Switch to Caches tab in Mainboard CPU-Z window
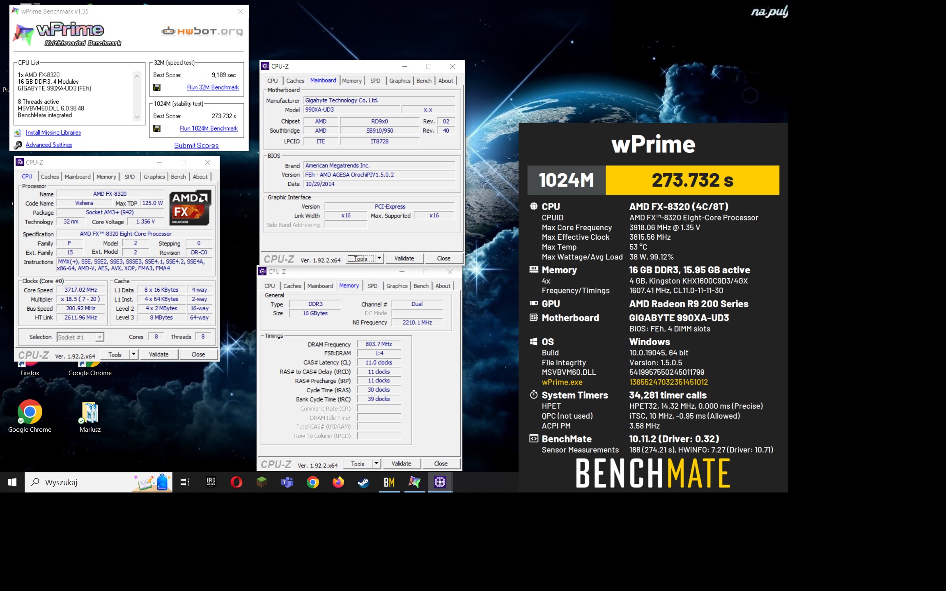Viewport: 946px width, 591px height. 295,81
